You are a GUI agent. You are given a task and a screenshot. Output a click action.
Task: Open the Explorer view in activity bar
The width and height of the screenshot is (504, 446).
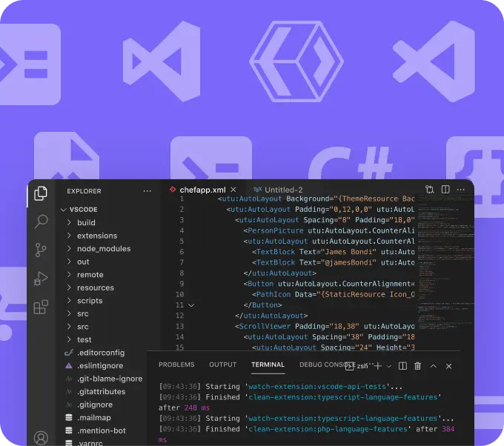[x=41, y=193]
